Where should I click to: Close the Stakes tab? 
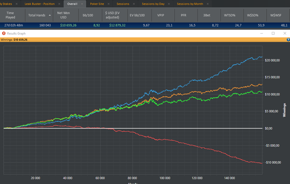click(17, 4)
